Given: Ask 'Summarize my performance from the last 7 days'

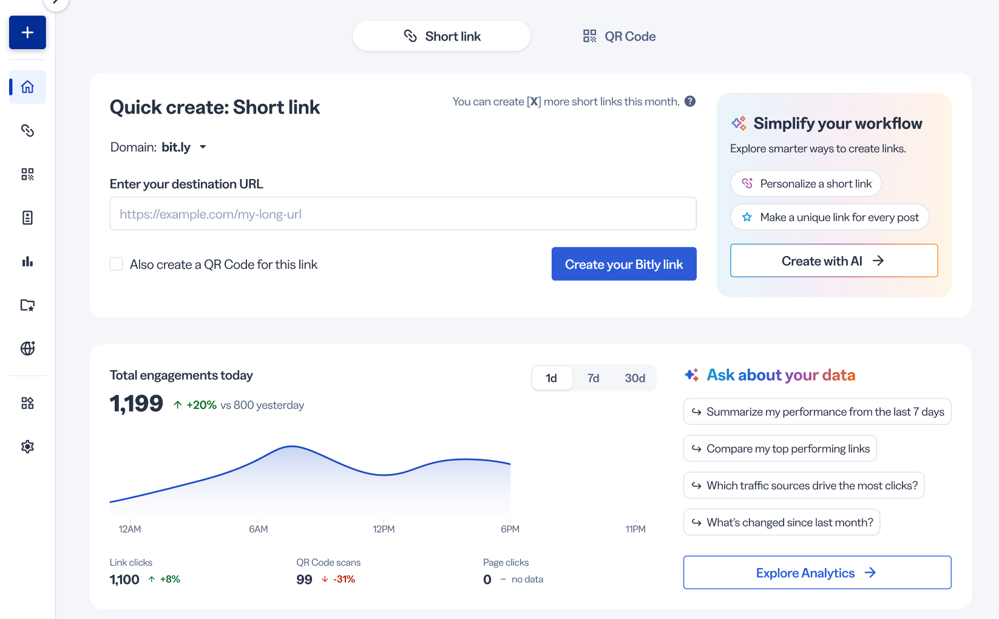Looking at the screenshot, I should (817, 412).
